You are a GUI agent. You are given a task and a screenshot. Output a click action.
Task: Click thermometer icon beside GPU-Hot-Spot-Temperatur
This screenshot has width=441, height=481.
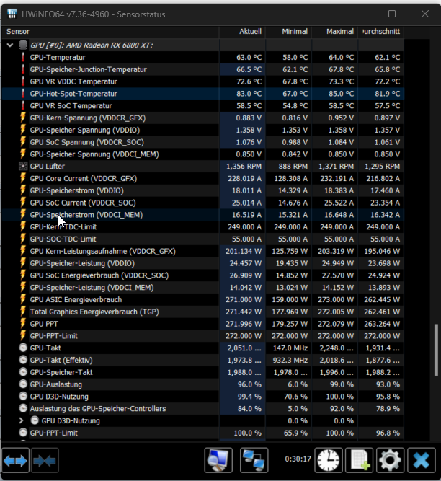click(23, 94)
